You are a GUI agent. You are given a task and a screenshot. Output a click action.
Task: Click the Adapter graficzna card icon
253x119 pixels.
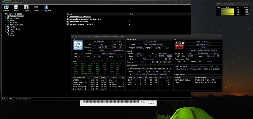[x=8, y=25]
